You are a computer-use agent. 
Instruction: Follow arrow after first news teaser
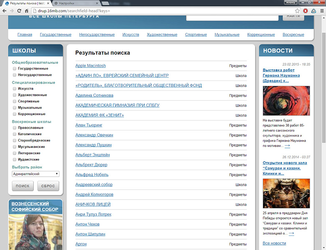287,146
